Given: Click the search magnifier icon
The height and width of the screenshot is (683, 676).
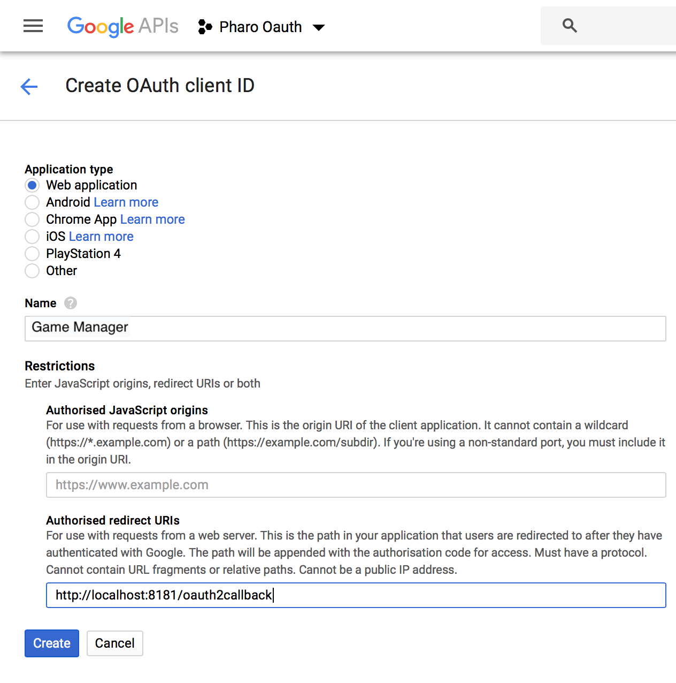Looking at the screenshot, I should point(569,25).
